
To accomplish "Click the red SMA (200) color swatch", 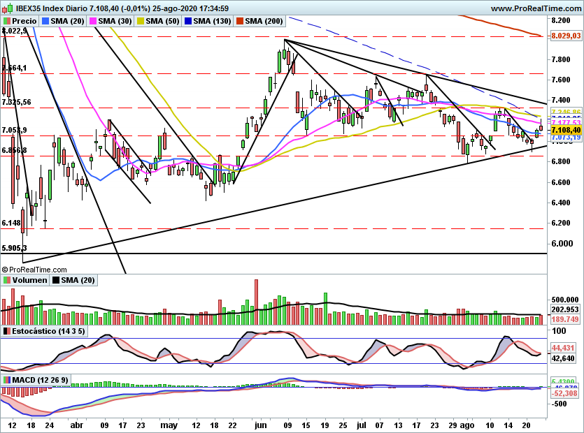I will pyautogui.click(x=240, y=21).
